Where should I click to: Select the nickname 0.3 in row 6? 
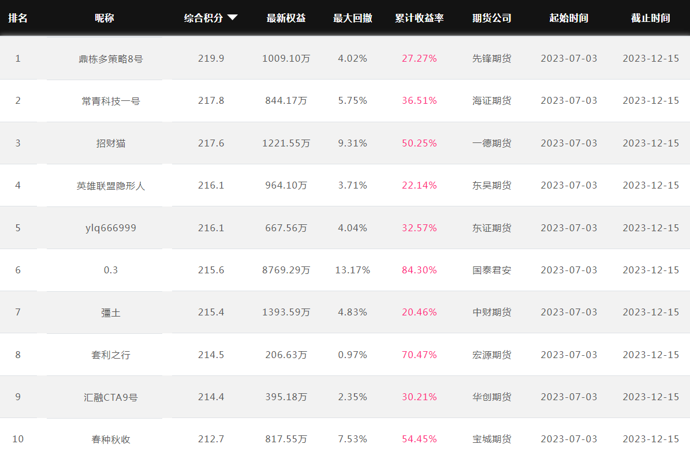tap(110, 270)
